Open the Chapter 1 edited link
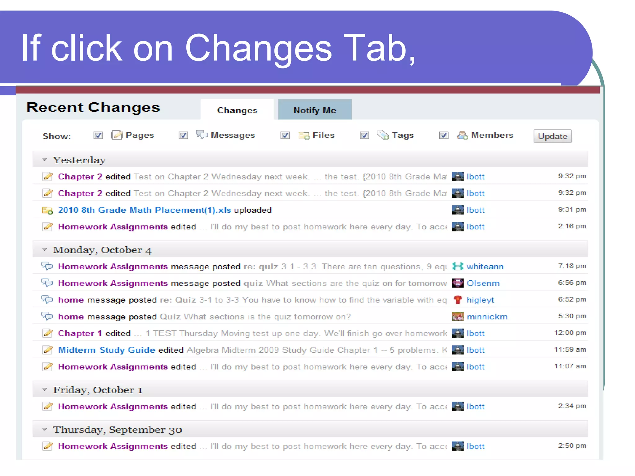The height and width of the screenshot is (476, 635). [x=80, y=333]
